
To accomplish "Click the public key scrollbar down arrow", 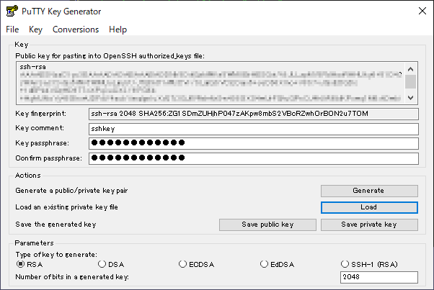I will (x=411, y=97).
